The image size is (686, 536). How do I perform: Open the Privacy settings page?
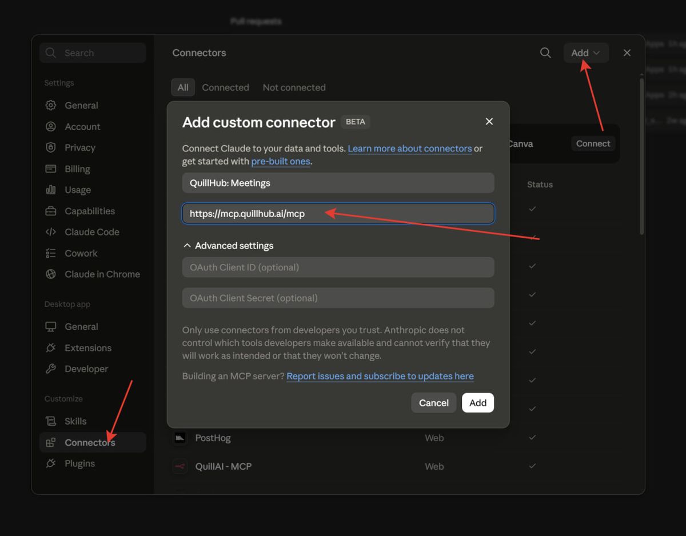(x=93, y=147)
